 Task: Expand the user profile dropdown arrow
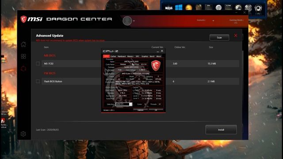(134, 21)
